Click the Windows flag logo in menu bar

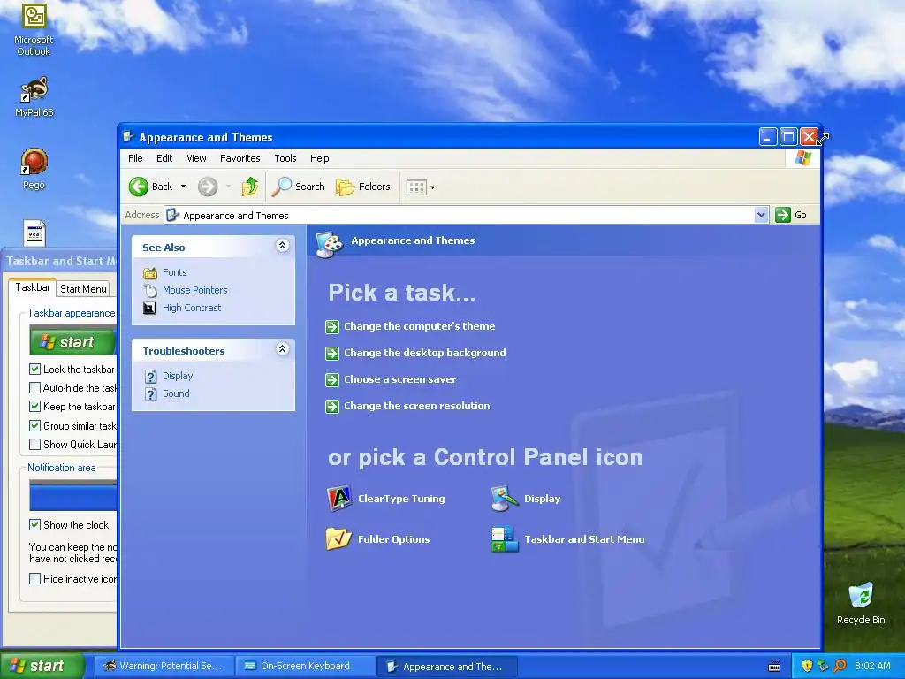coord(802,157)
